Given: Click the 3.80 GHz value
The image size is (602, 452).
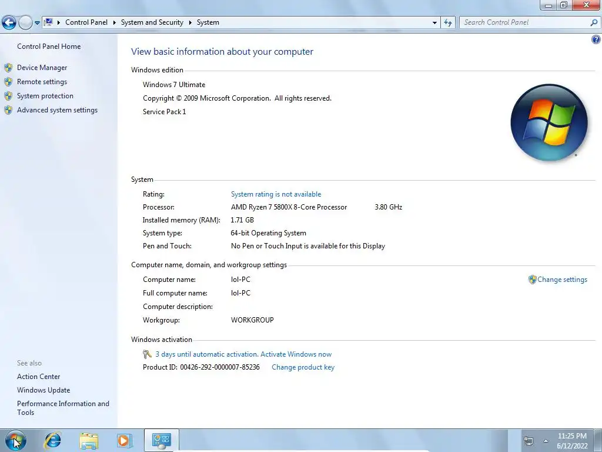Looking at the screenshot, I should pos(389,207).
